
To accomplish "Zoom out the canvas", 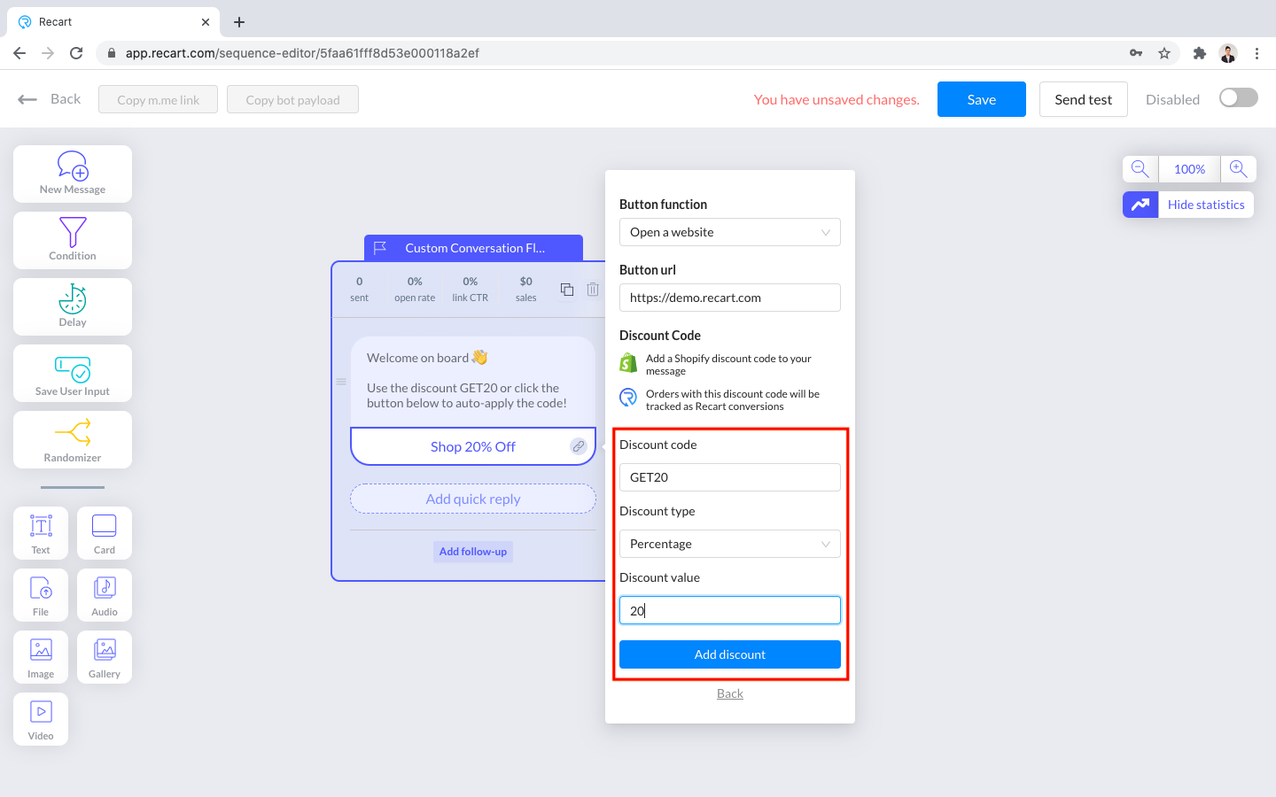I will [1140, 169].
